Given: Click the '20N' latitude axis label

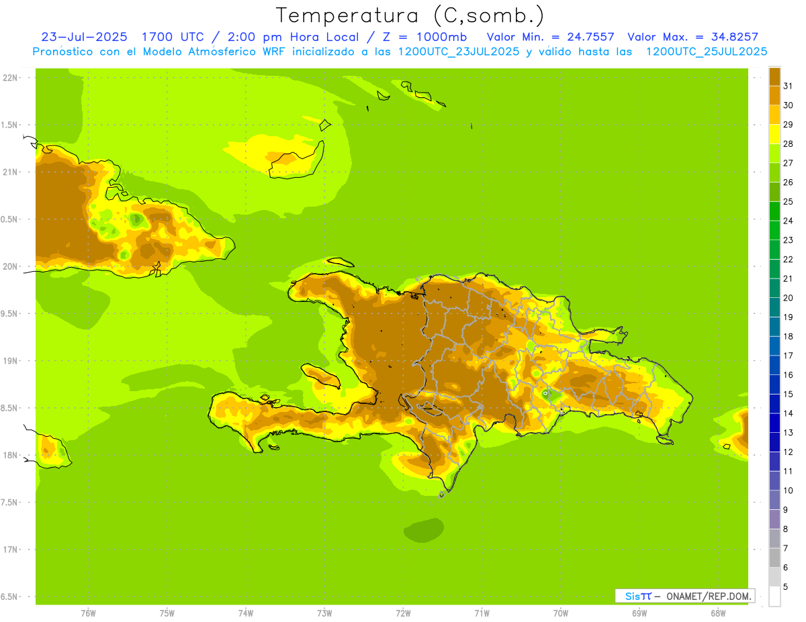Looking at the screenshot, I should click(10, 266).
